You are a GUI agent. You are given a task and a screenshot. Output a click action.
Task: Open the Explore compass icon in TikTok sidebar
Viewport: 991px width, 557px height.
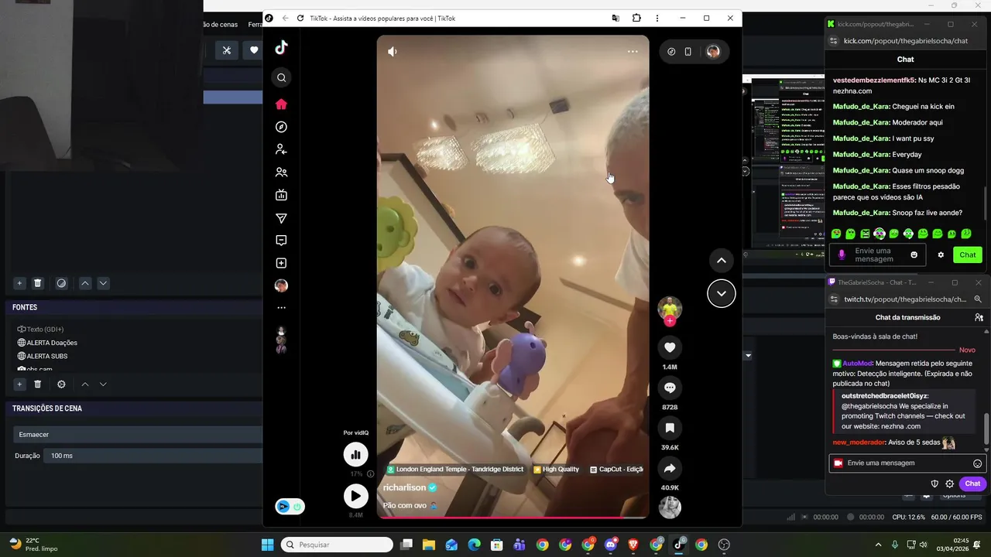pos(281,127)
